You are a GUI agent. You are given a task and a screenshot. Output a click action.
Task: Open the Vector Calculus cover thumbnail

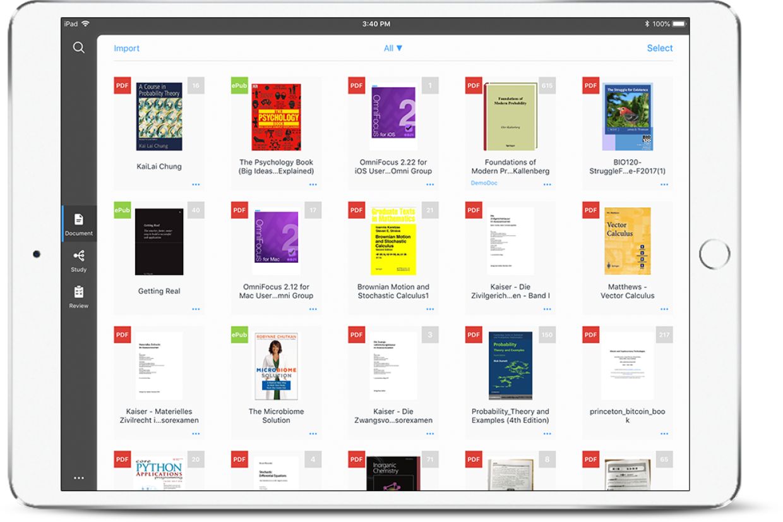click(x=627, y=241)
